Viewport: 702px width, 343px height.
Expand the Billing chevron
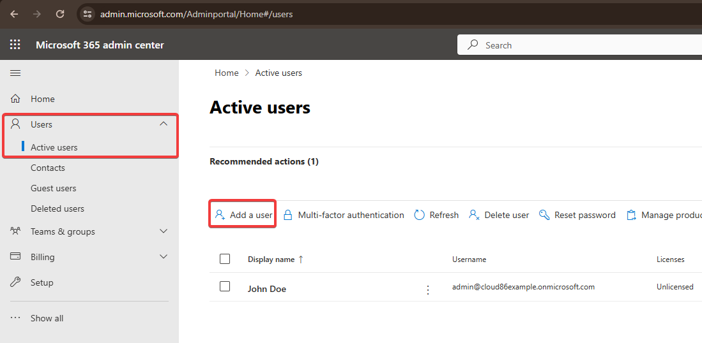click(x=164, y=256)
